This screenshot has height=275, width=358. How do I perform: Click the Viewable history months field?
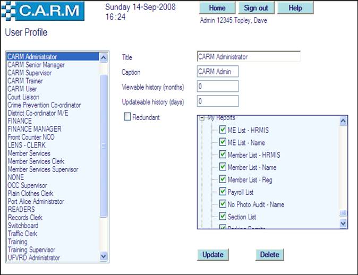217,86
